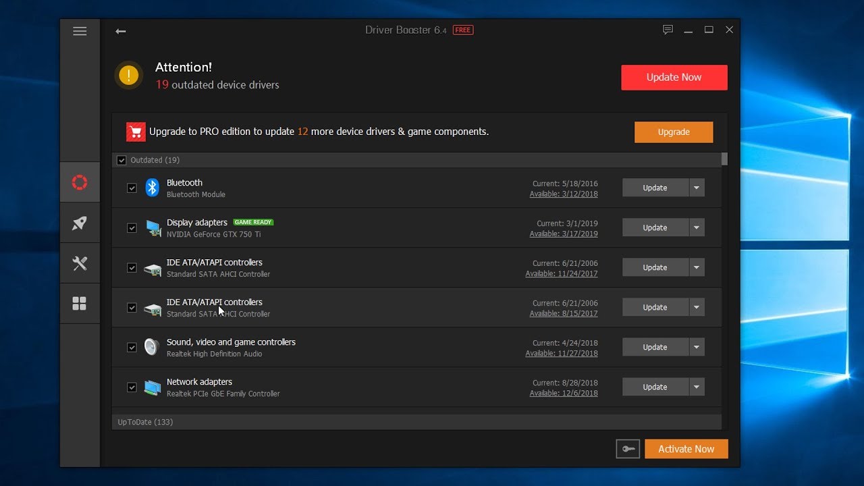Open the hamburger main menu
The height and width of the screenshot is (486, 864).
[80, 31]
